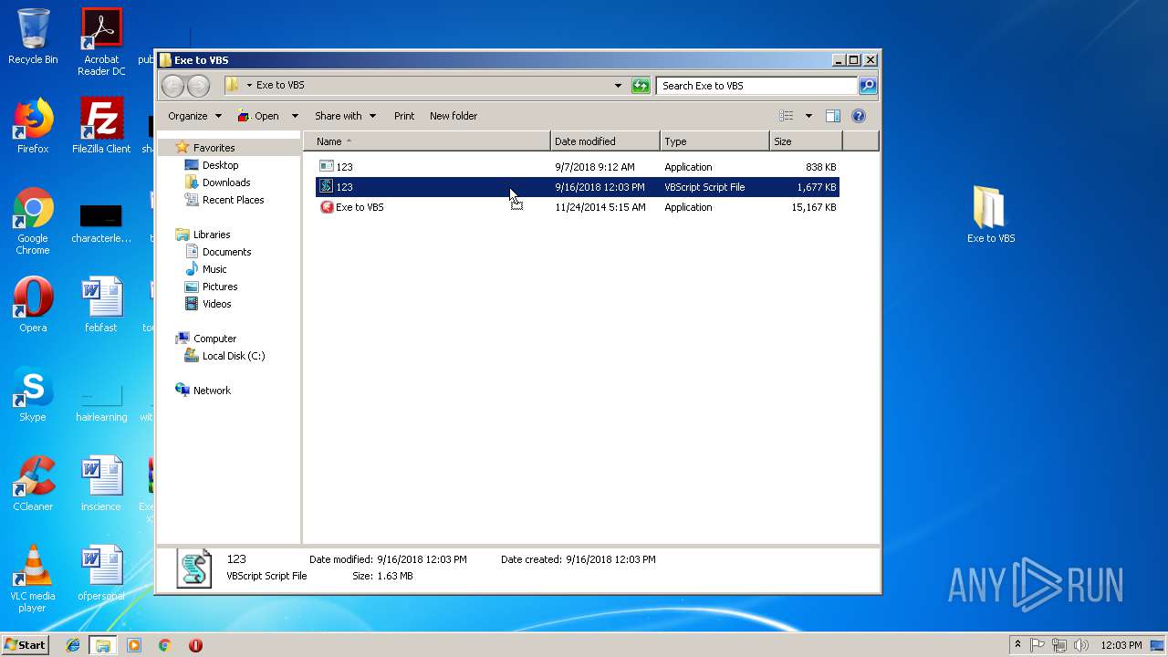Change your view icon in toolbar
This screenshot has width=1168, height=657.
coord(787,116)
